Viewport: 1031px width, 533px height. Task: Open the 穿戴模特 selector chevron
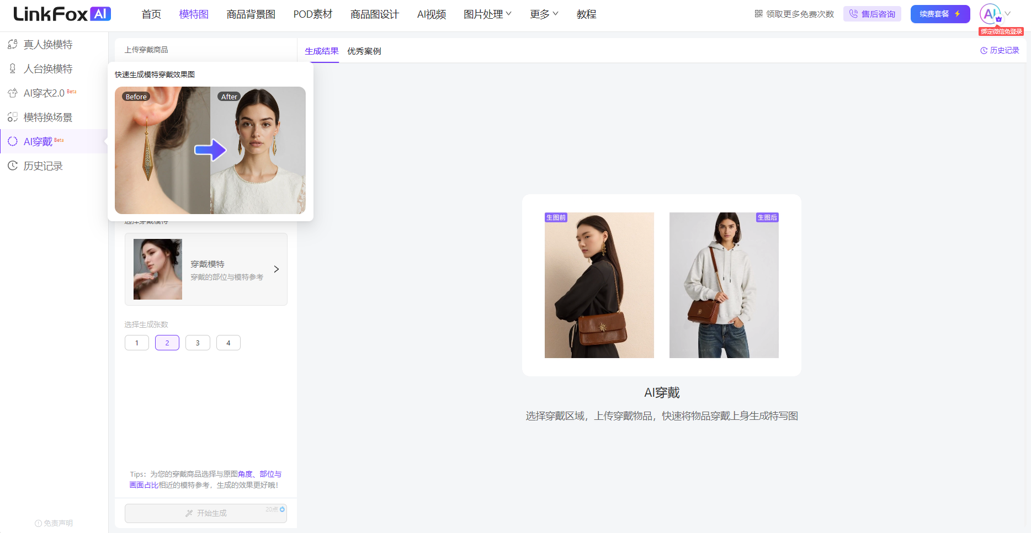point(277,269)
